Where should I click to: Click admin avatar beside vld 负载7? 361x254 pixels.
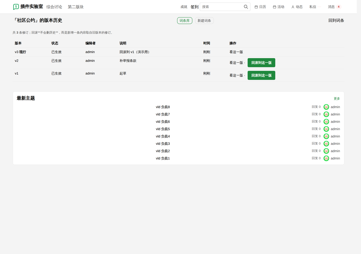(x=326, y=114)
